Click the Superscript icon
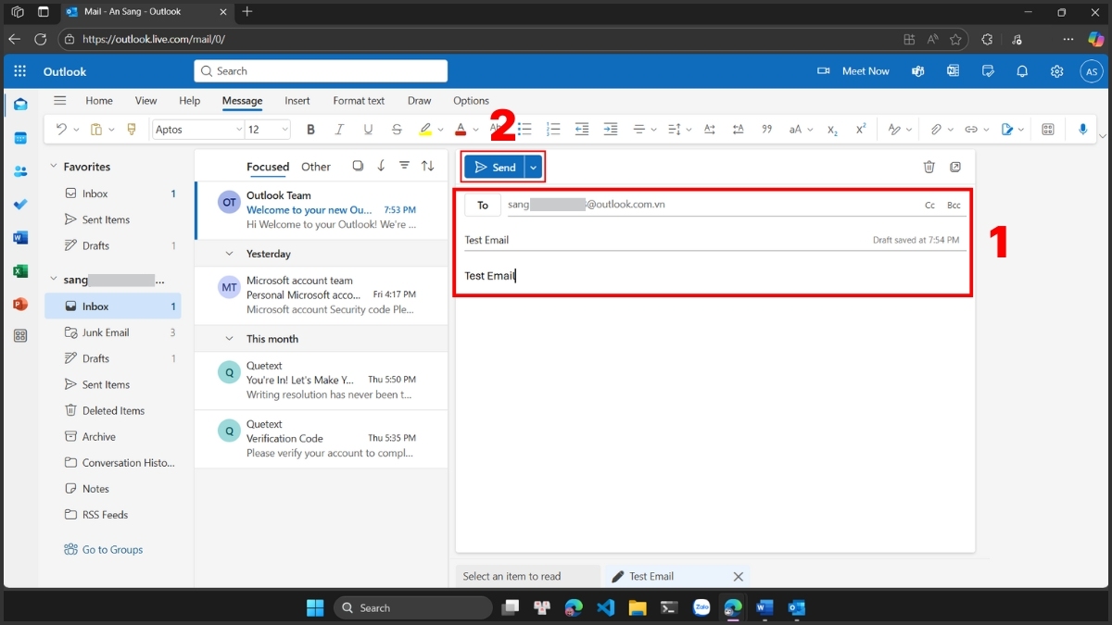Screen dimensions: 1112x625 point(861,130)
